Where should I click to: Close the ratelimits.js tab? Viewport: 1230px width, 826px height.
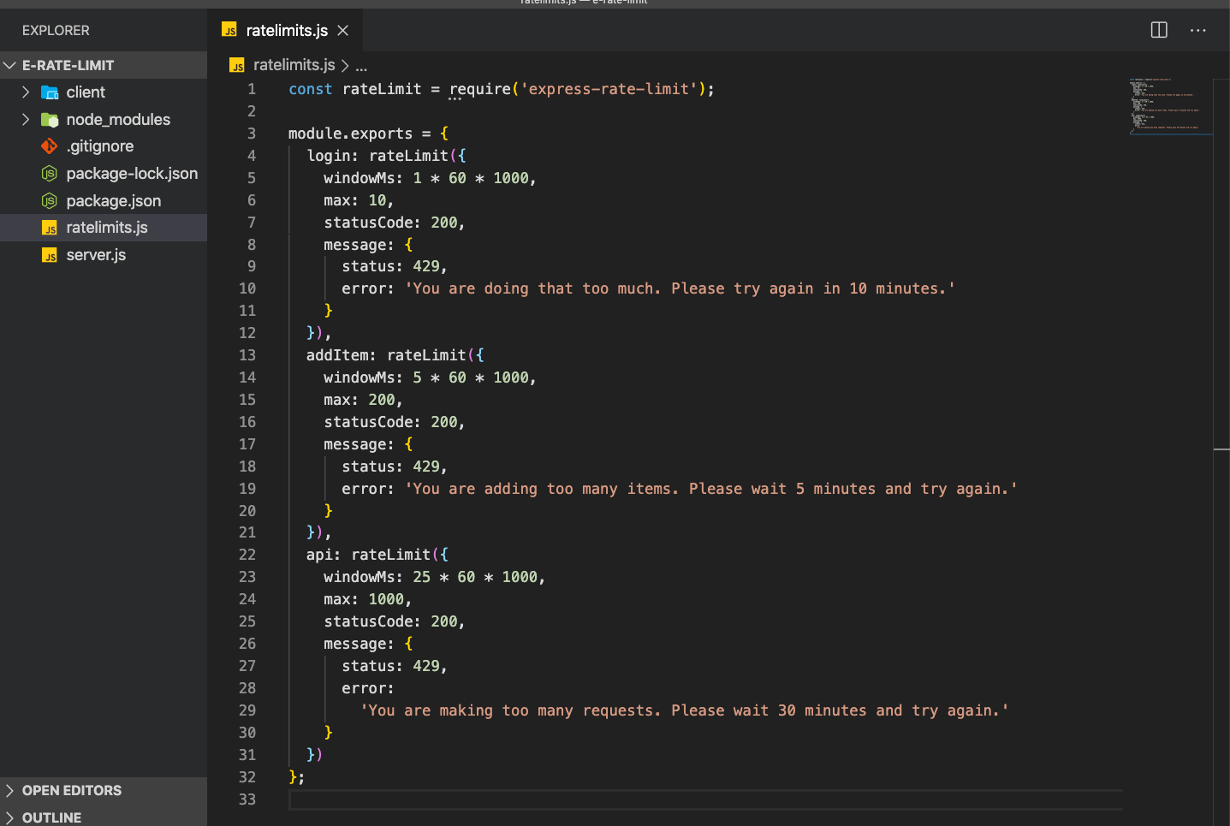click(343, 31)
